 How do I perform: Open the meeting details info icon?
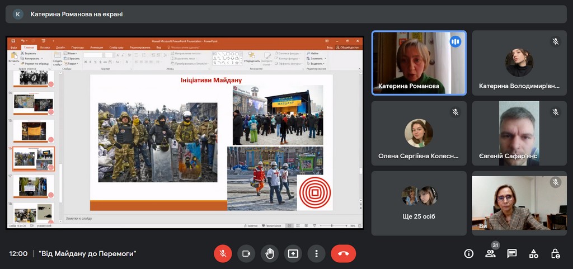point(469,253)
